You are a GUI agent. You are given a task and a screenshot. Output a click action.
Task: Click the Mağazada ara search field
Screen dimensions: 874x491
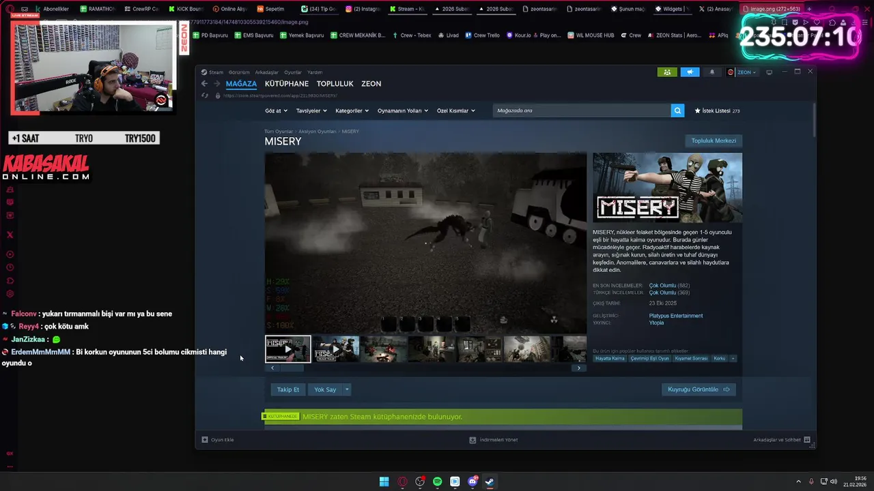pyautogui.click(x=582, y=110)
